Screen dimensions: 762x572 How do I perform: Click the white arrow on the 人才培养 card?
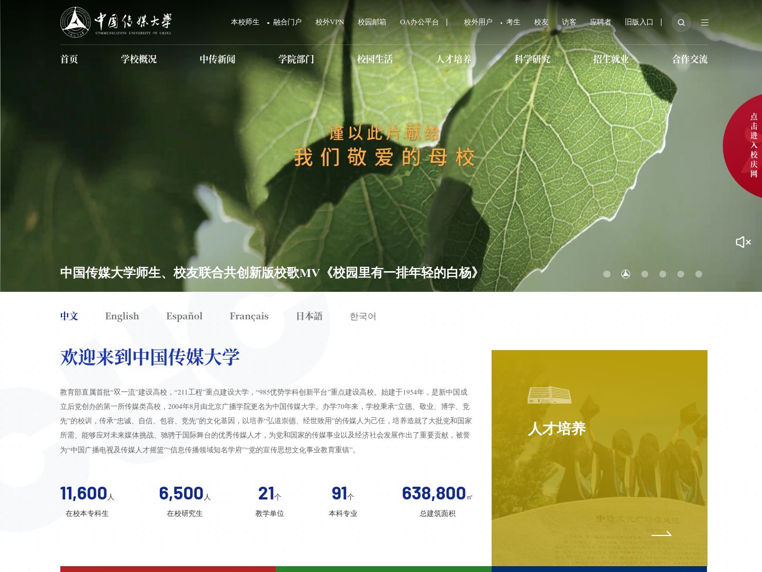pyautogui.click(x=661, y=534)
